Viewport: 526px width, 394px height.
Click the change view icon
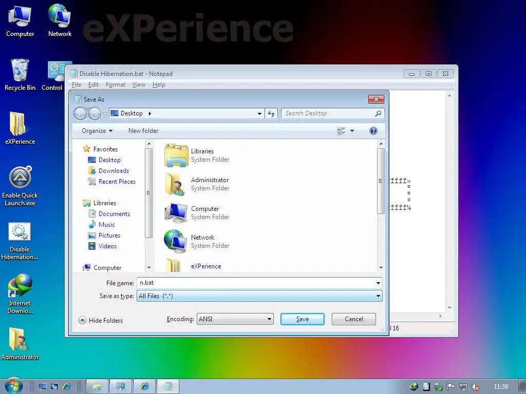point(341,131)
